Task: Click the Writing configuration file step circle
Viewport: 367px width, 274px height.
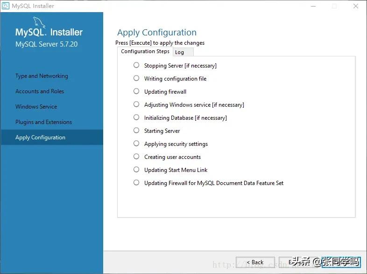Action: [x=136, y=78]
